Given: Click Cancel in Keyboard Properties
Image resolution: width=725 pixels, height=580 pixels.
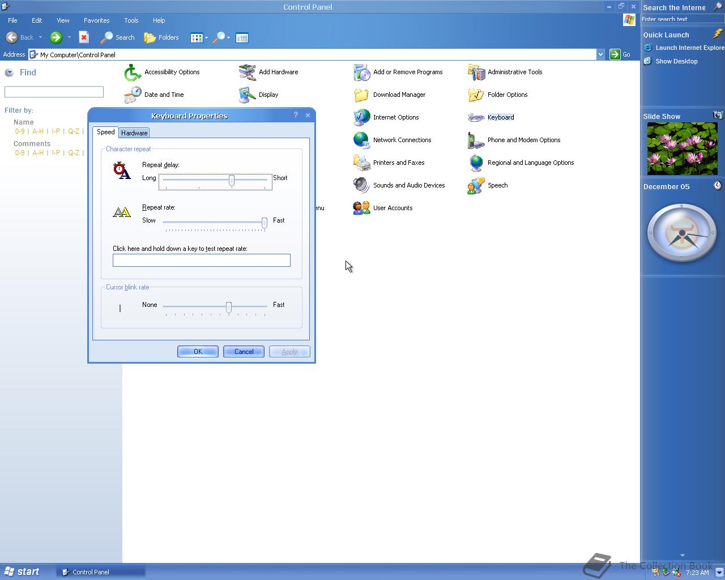Looking at the screenshot, I should click(x=244, y=352).
